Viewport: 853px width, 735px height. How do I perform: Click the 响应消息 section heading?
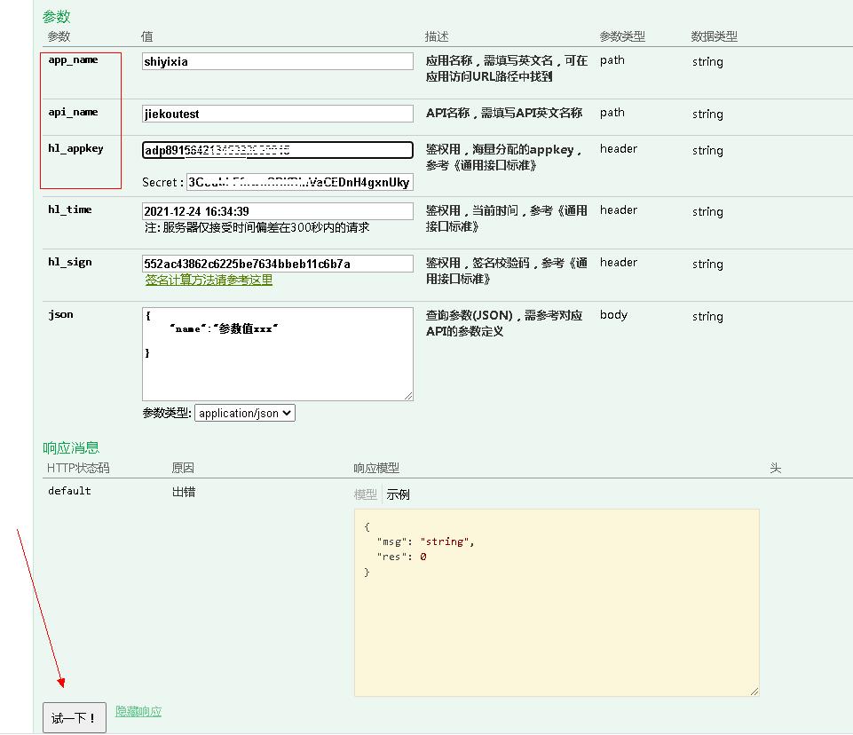click(x=71, y=447)
